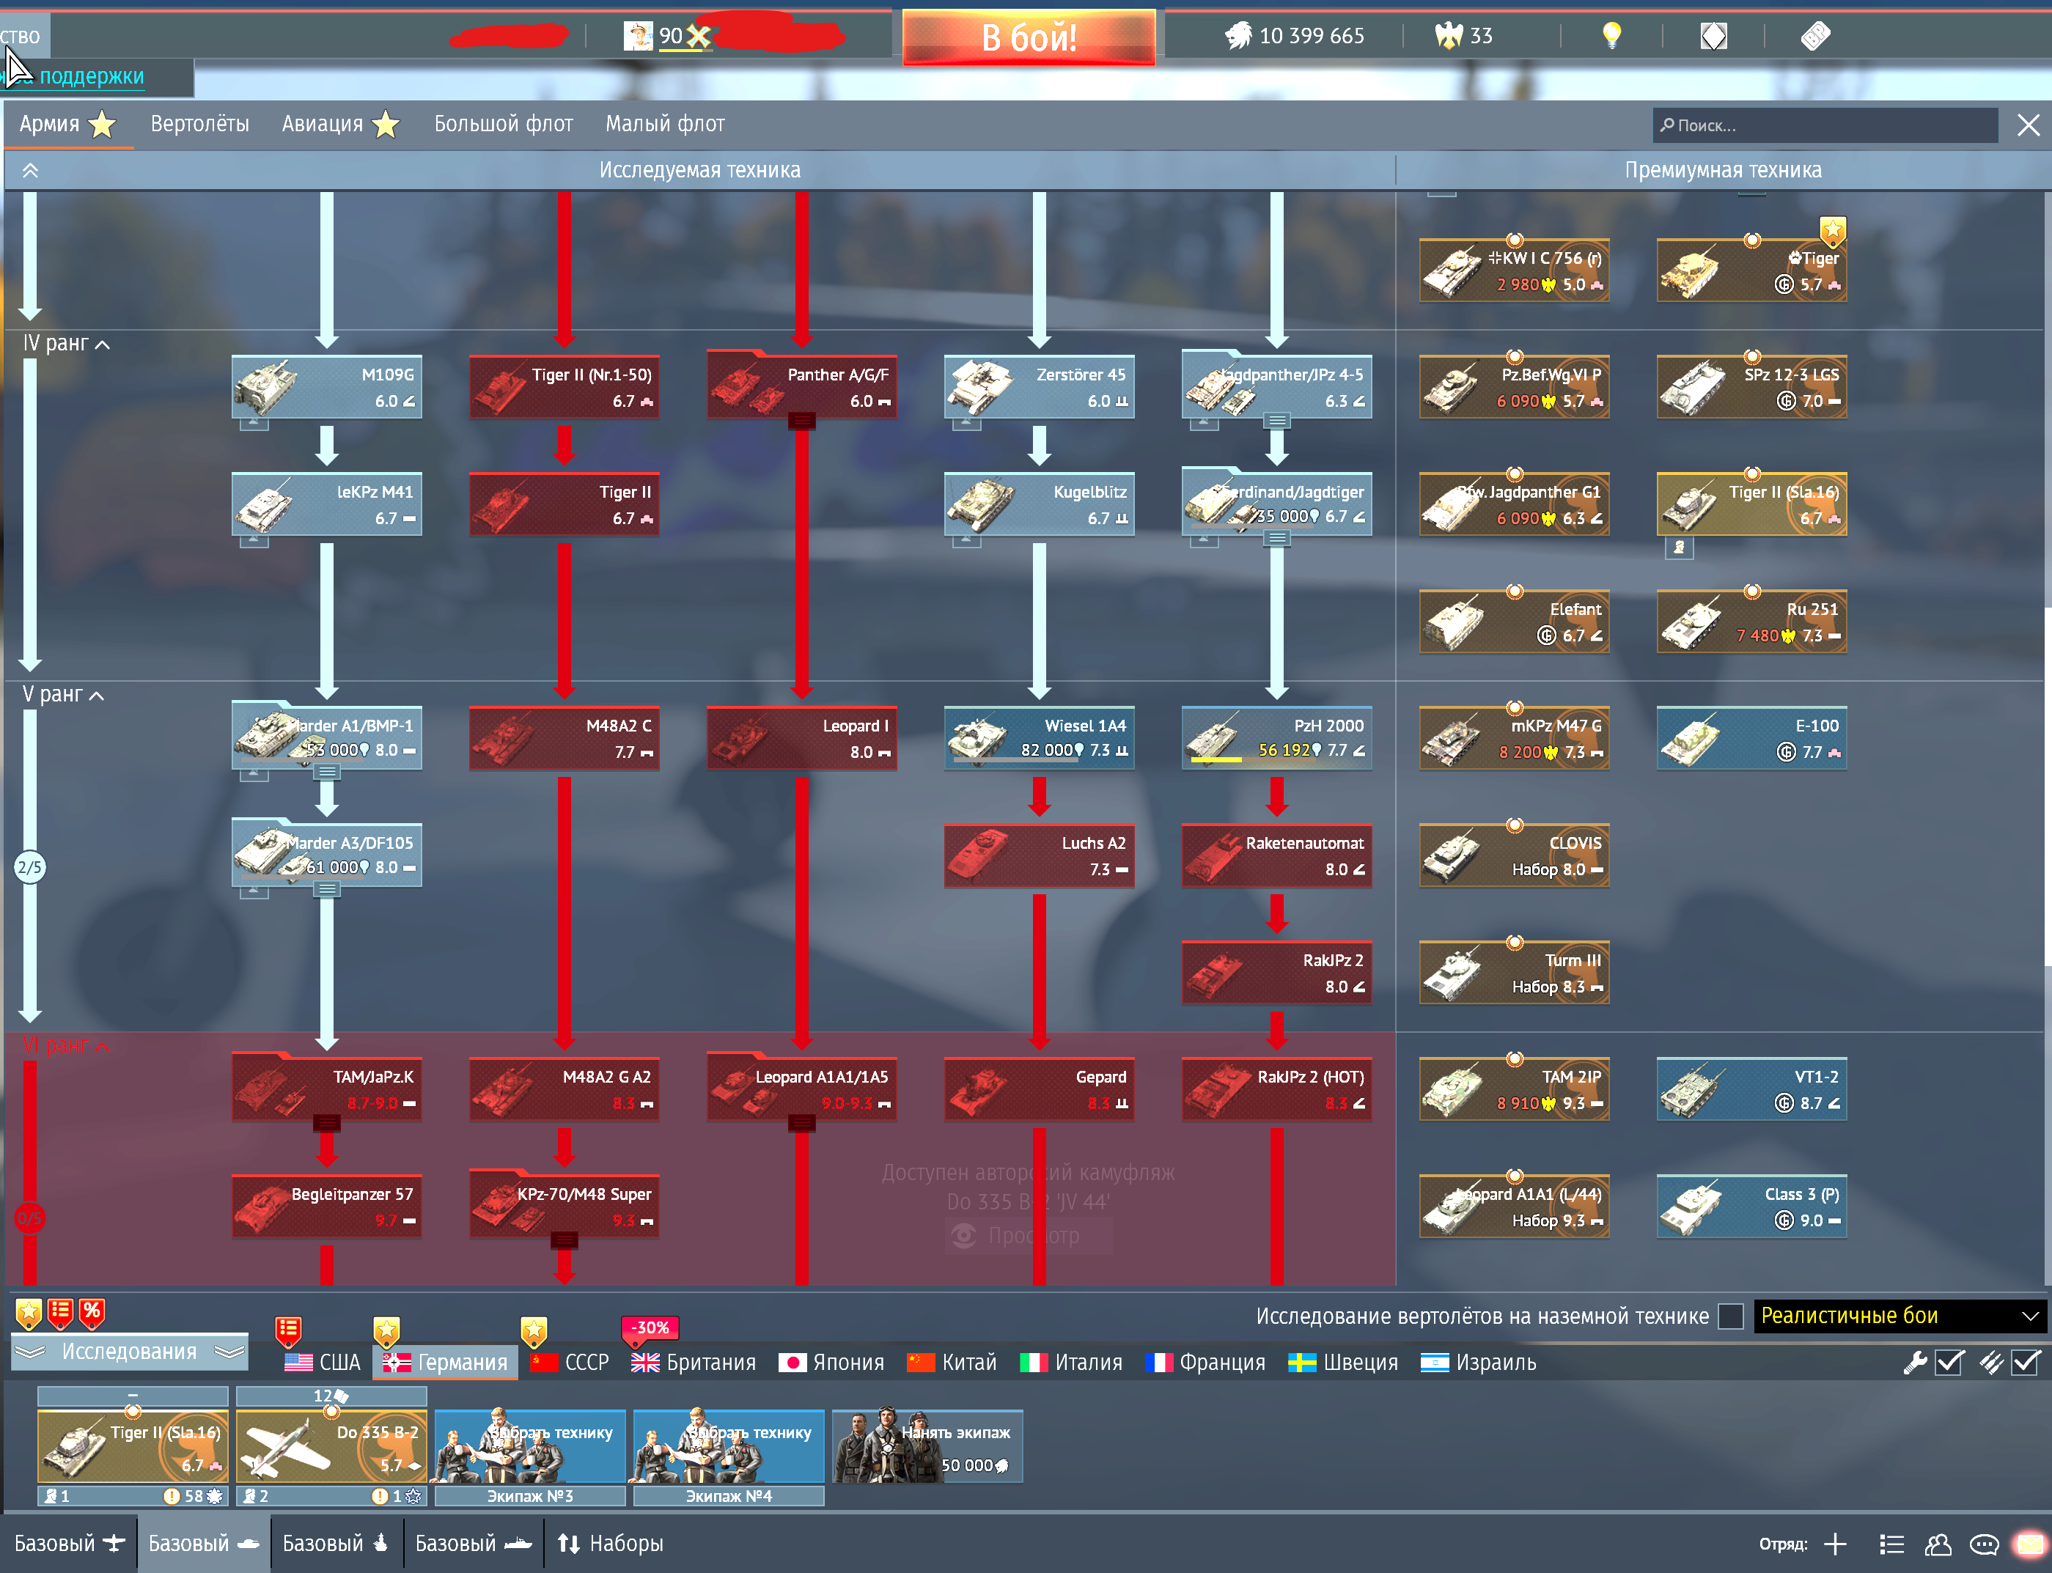Select the PzH 2000 vehicle card
The image size is (2052, 1573).
tap(1276, 738)
